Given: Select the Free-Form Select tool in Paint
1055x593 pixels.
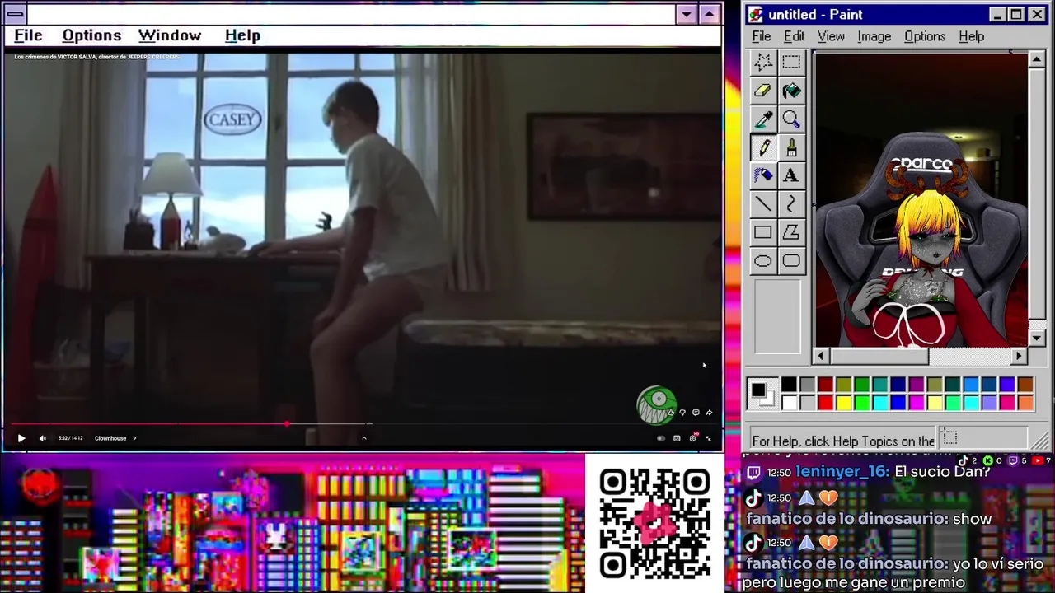Looking at the screenshot, I should (763, 62).
